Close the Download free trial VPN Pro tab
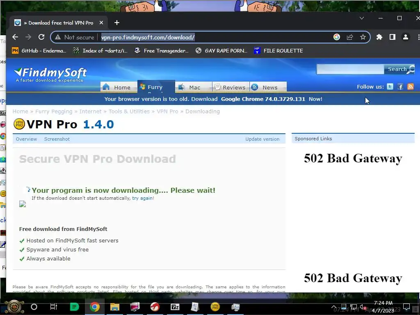 (x=101, y=23)
